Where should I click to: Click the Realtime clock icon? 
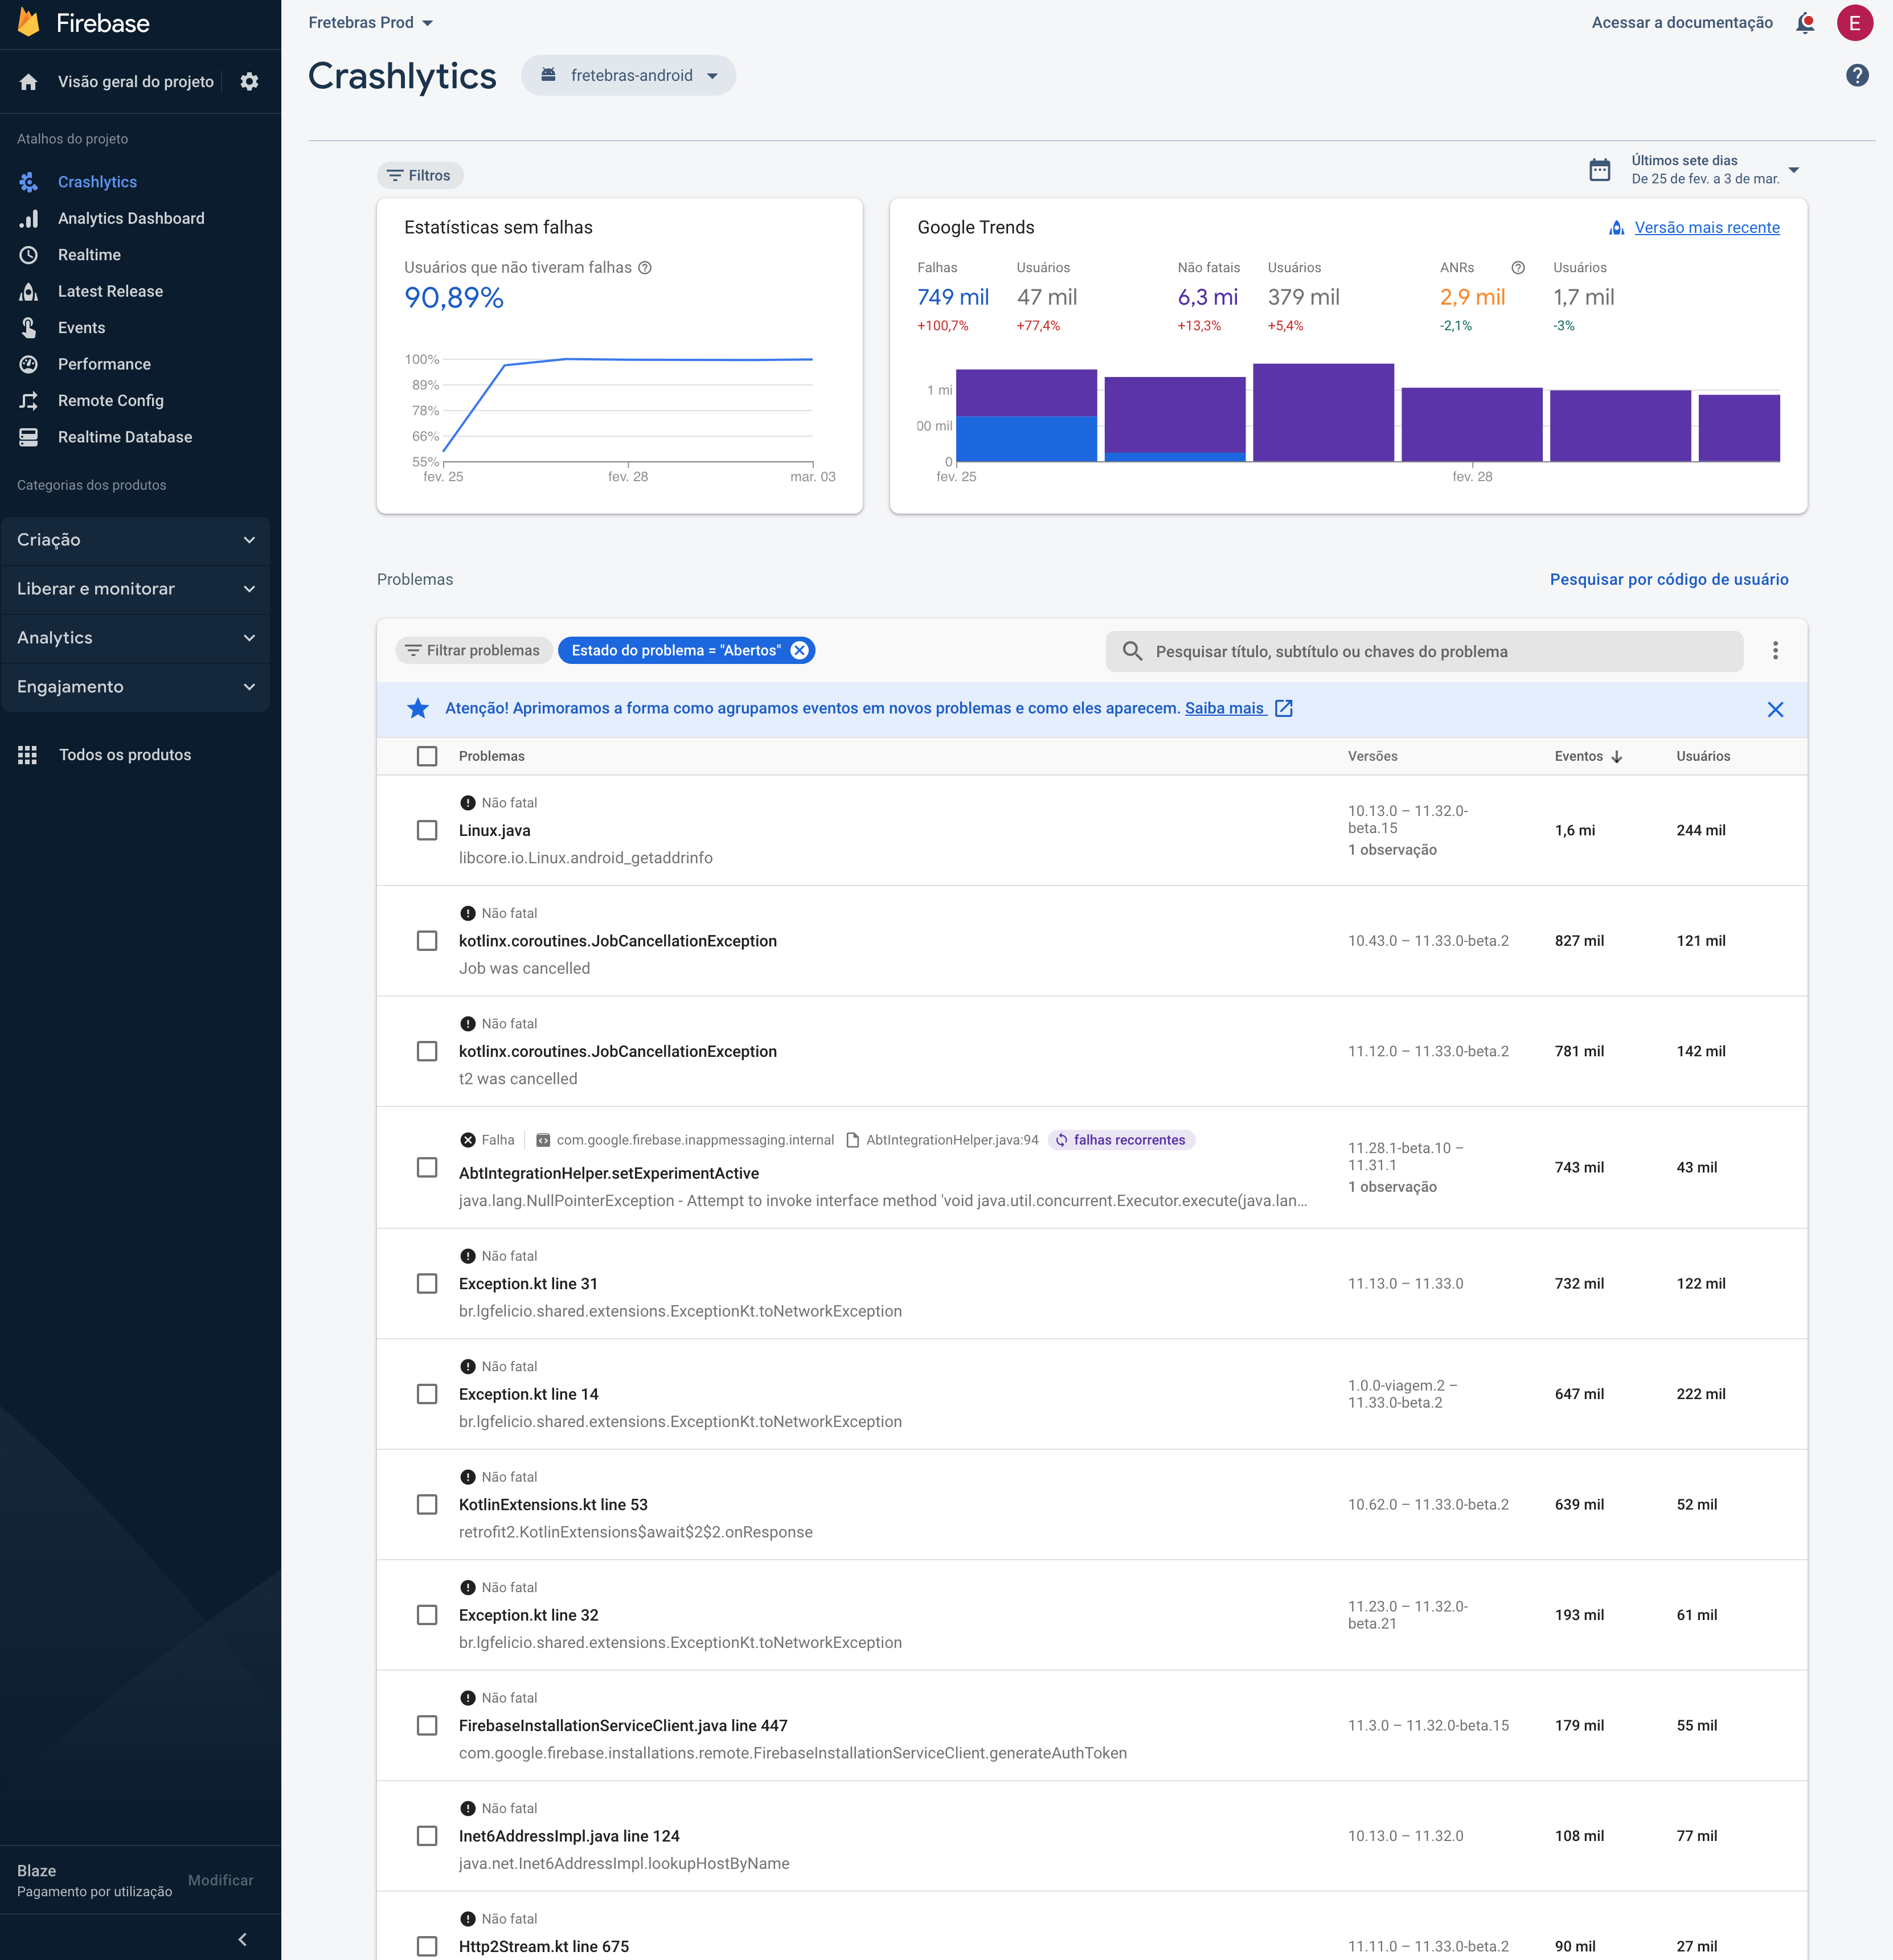pos(28,255)
